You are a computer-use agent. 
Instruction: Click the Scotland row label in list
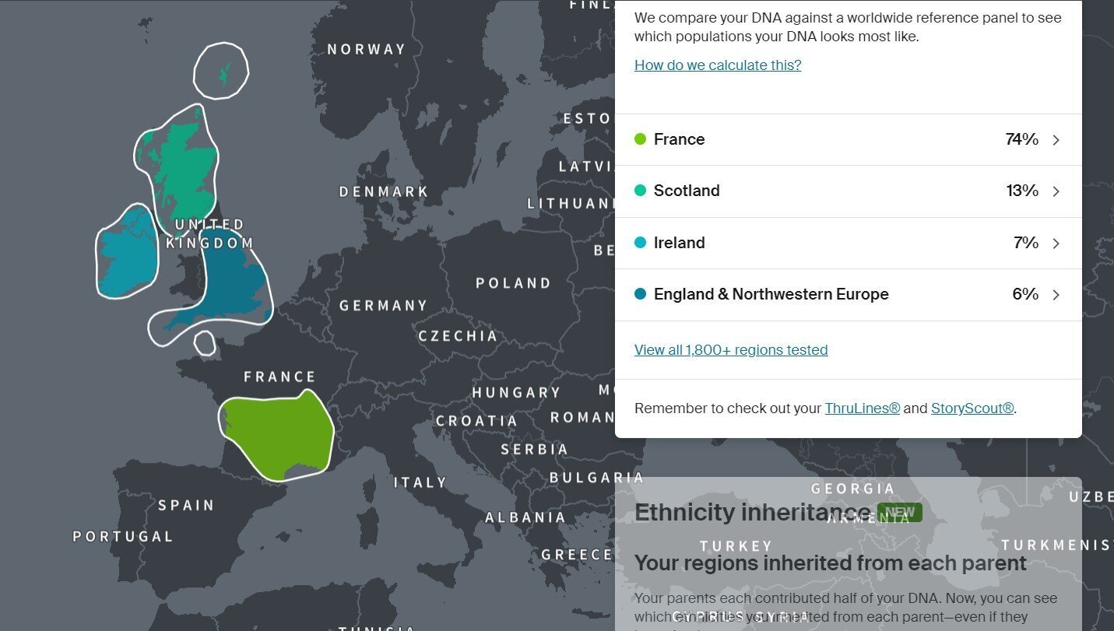click(687, 191)
